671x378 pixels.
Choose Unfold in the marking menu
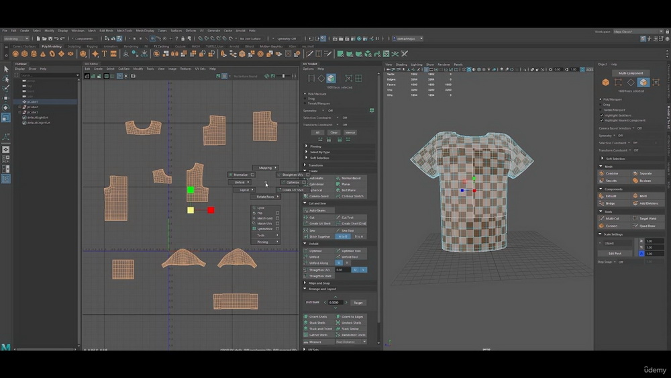pyautogui.click(x=240, y=183)
